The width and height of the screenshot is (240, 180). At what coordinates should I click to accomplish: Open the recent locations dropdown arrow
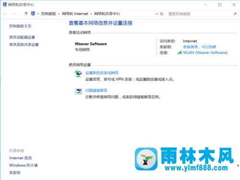(20, 14)
